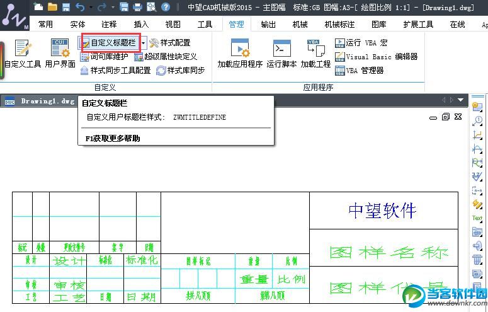Open the 在线 ribbon tab
This screenshot has height=312, width=488.
coord(457,25)
